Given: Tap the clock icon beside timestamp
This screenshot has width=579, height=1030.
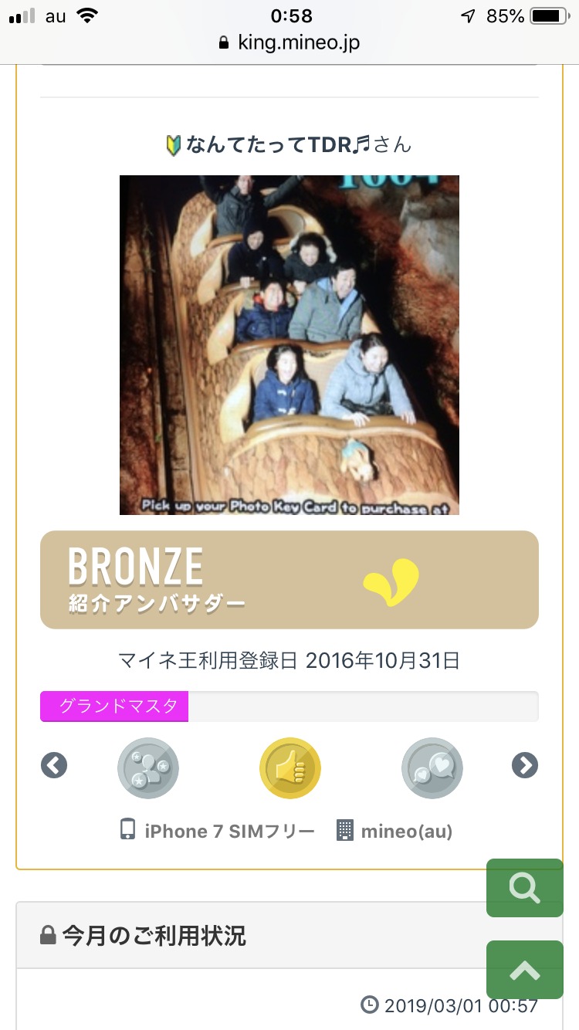Looking at the screenshot, I should (371, 1005).
